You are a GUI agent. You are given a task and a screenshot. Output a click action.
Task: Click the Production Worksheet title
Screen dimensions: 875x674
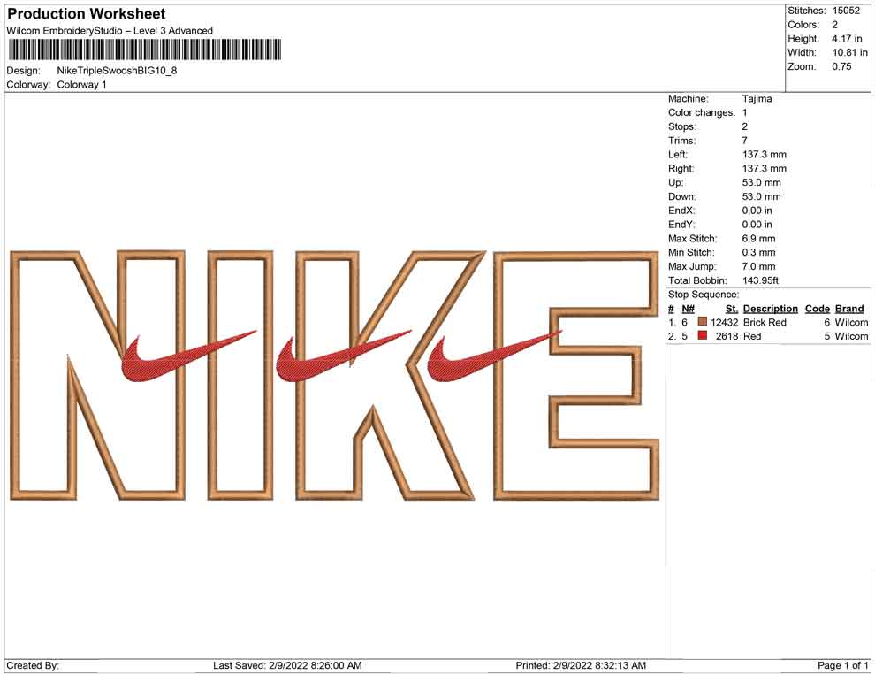(x=86, y=14)
